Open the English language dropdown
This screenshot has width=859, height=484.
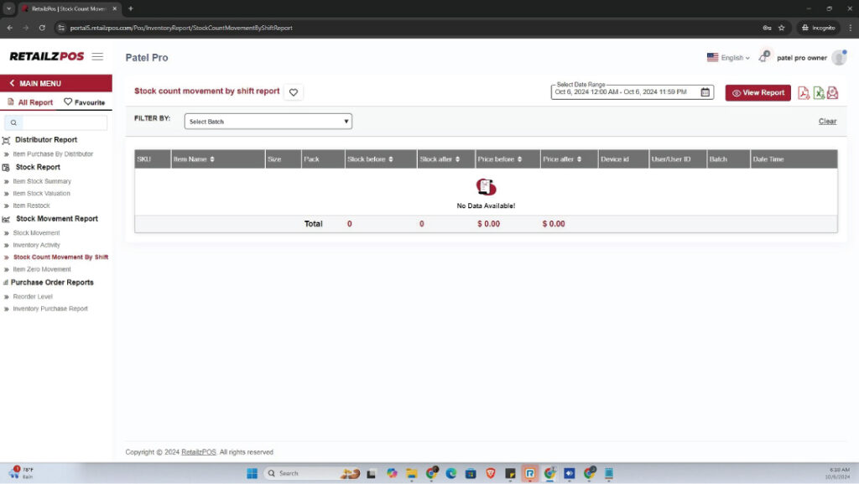(727, 58)
